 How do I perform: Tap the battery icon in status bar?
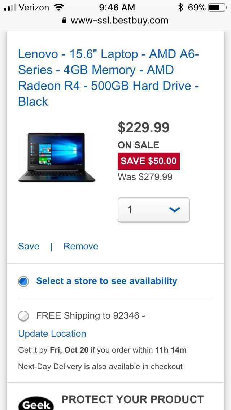pyautogui.click(x=218, y=8)
